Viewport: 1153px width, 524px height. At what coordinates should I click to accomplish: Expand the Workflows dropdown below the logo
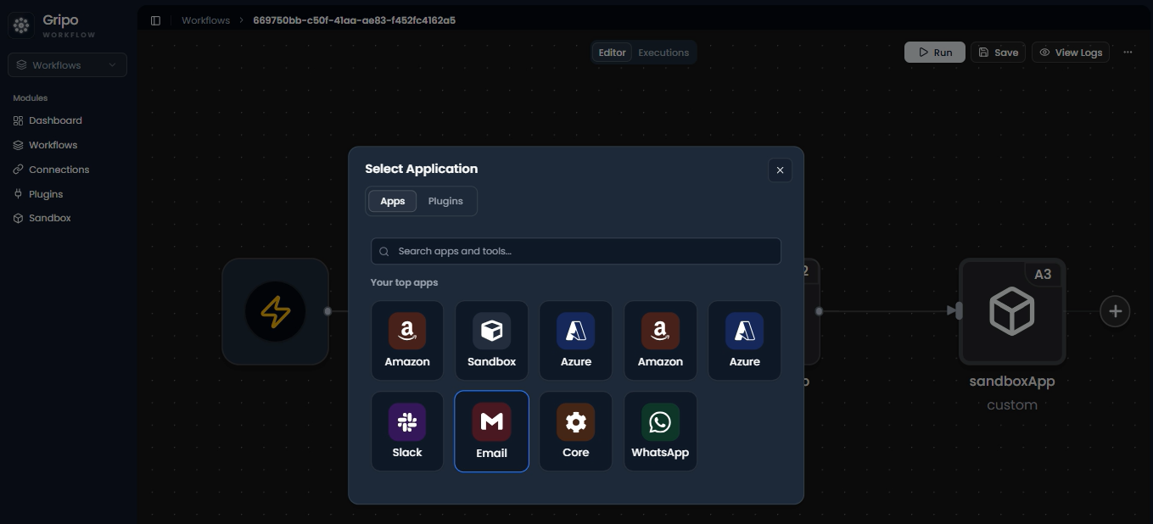click(x=67, y=65)
